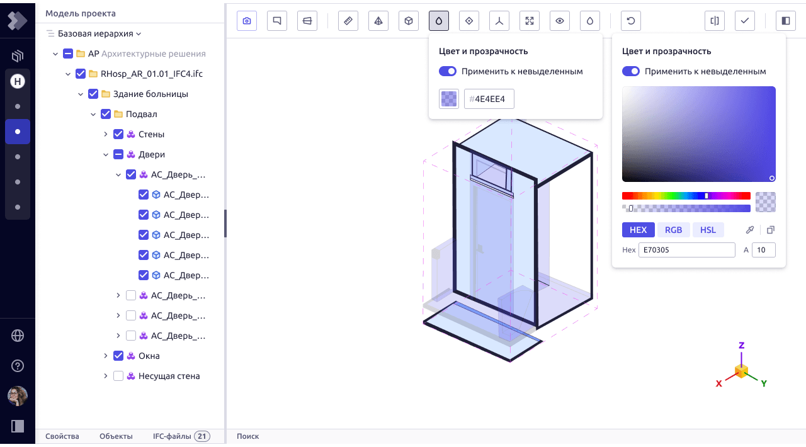Click the split compare view icon
This screenshot has height=447, width=806.
715,21
